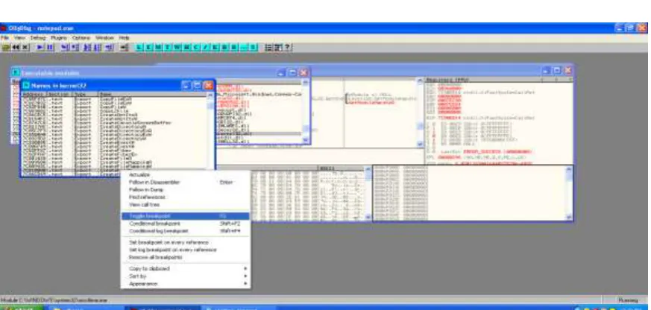
Task: Click the Go to address icon
Action: pyautogui.click(x=125, y=47)
